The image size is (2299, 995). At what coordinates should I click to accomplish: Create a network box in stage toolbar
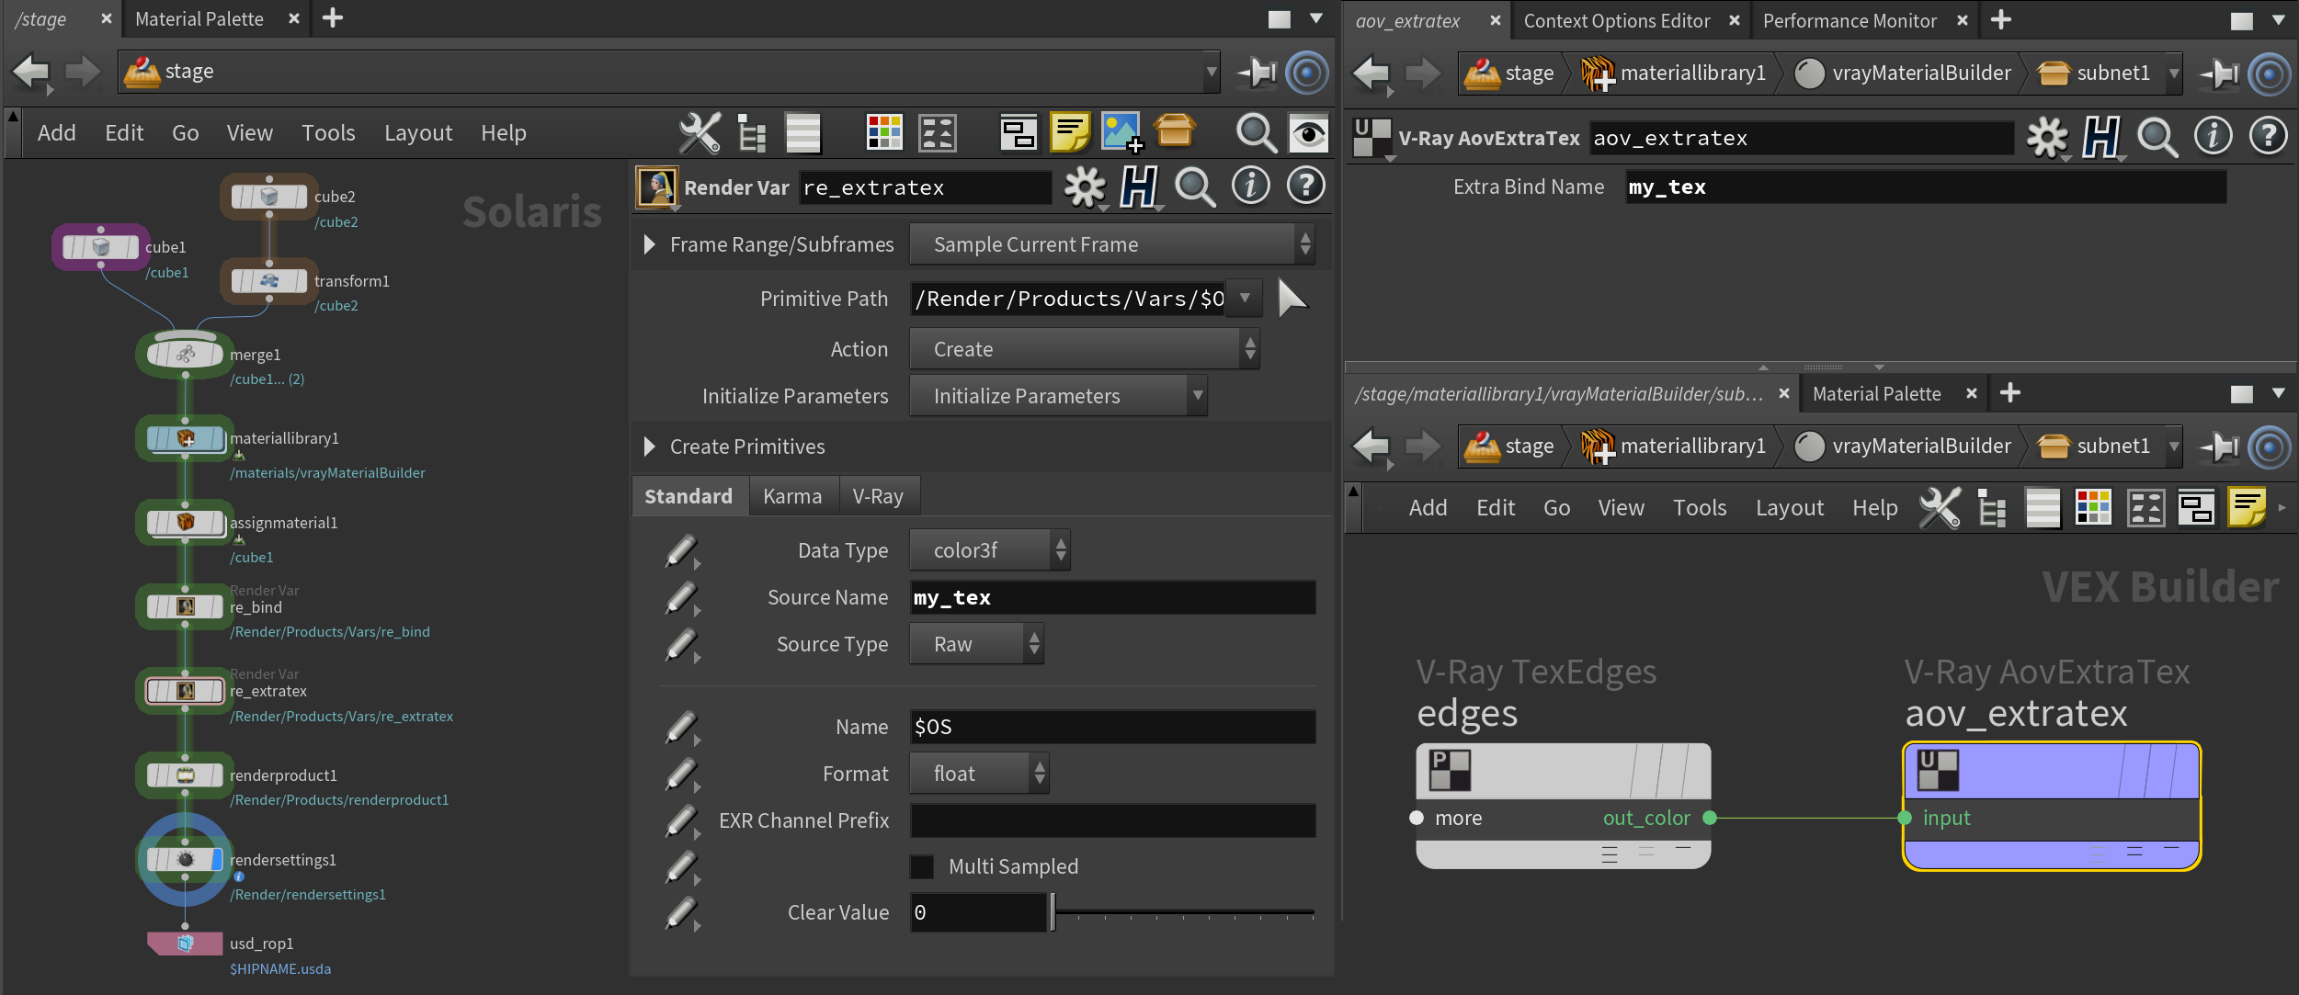pyautogui.click(x=1019, y=133)
